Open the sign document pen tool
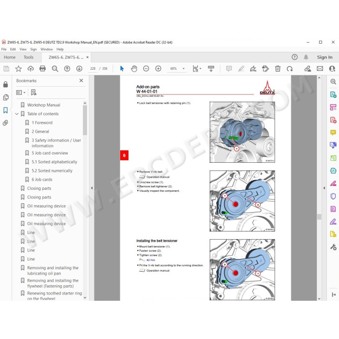339x339 pixels. 253,69
